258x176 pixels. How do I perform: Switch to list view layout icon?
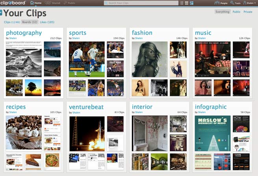click(182, 3)
